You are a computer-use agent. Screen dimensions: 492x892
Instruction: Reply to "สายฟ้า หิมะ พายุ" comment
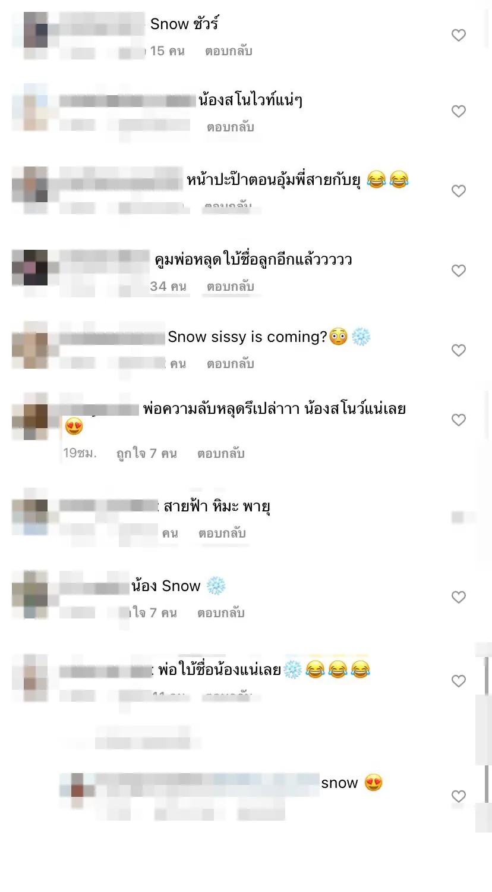222,533
